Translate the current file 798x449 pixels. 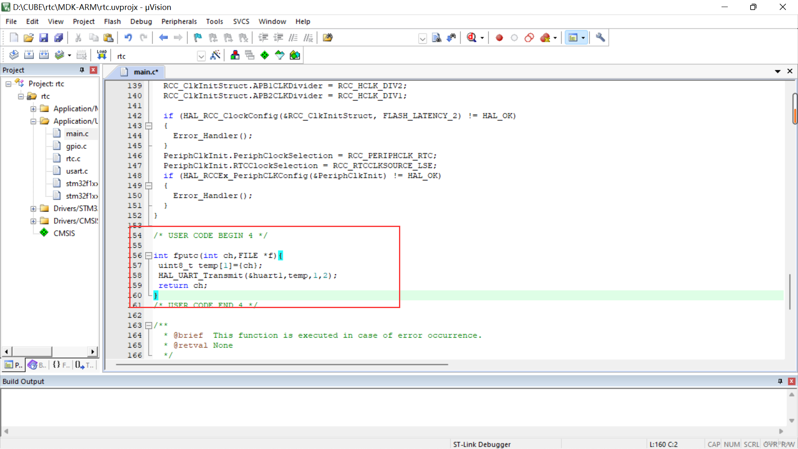pos(14,55)
